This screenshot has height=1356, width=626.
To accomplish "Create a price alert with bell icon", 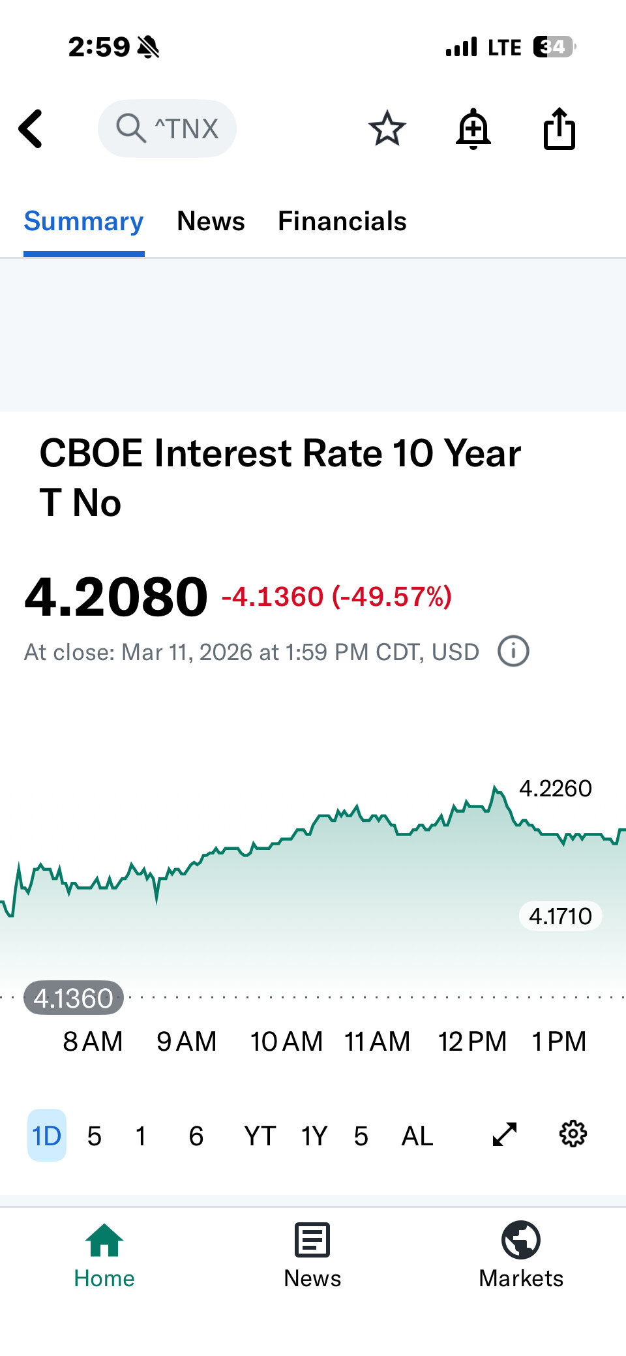I will click(473, 128).
